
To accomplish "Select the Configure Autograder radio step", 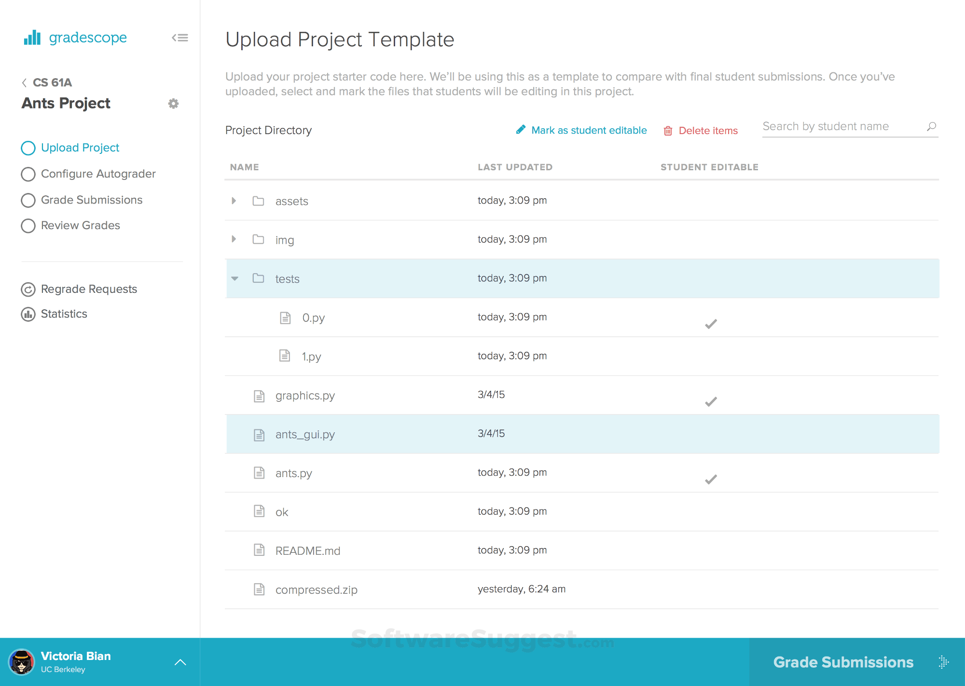I will (x=28, y=174).
